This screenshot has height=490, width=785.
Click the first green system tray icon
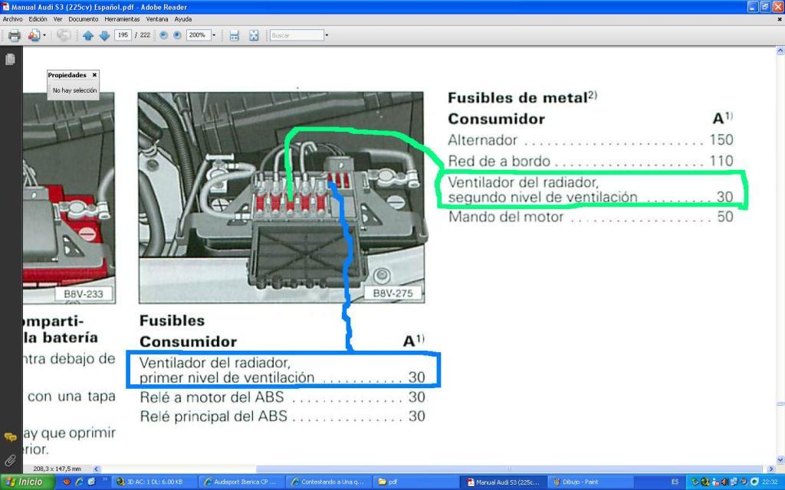[695, 482]
